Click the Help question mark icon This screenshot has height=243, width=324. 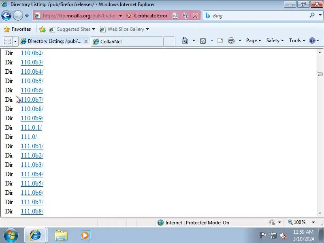click(x=312, y=40)
